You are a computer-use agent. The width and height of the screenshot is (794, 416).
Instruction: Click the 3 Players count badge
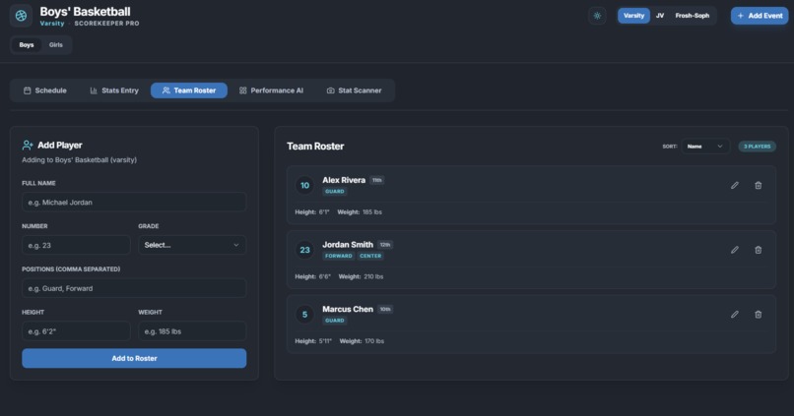[757, 147]
